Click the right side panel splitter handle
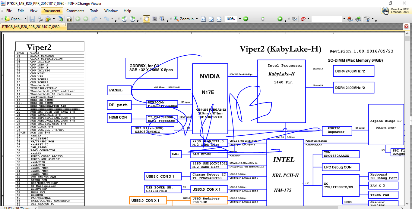 pos(410,121)
